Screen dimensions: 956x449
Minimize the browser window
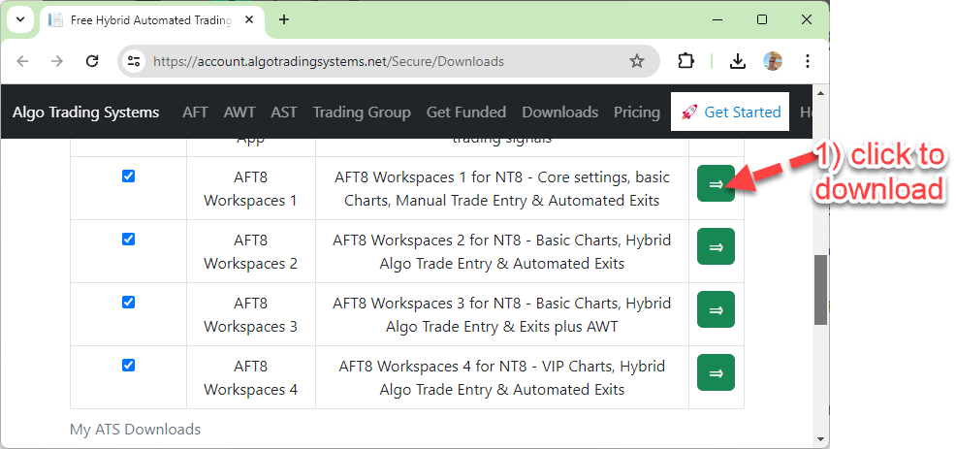click(x=717, y=19)
